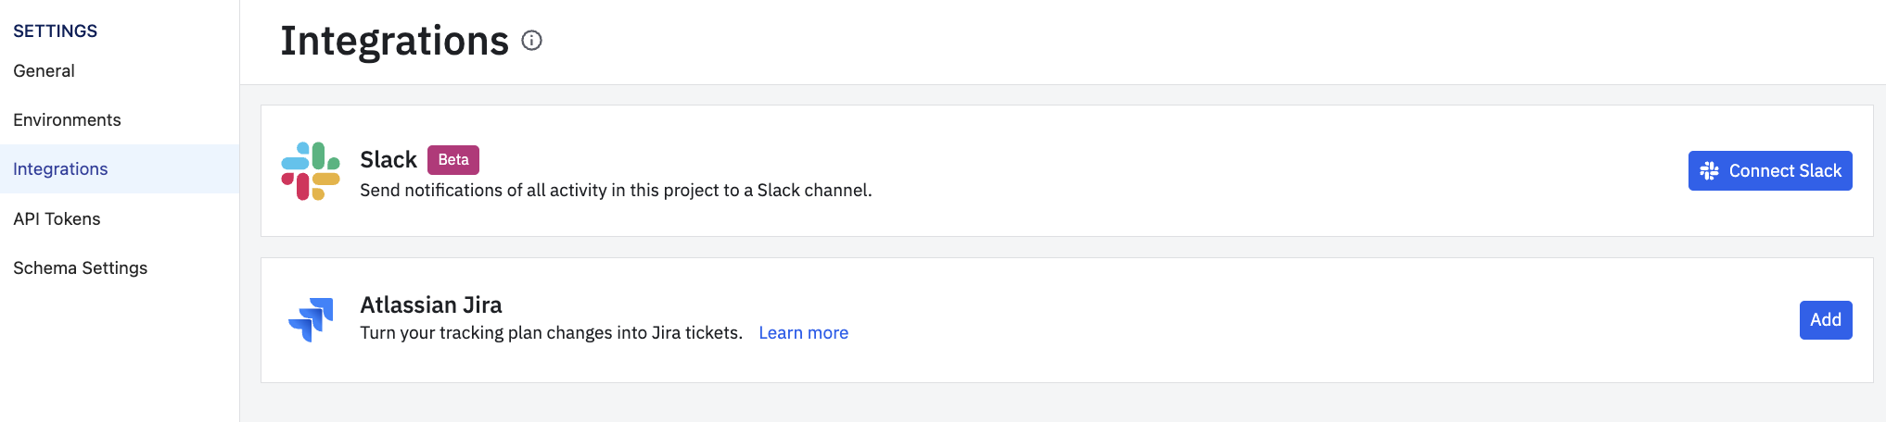The image size is (1886, 422).
Task: Click the Slack logo icon
Action: click(x=311, y=171)
